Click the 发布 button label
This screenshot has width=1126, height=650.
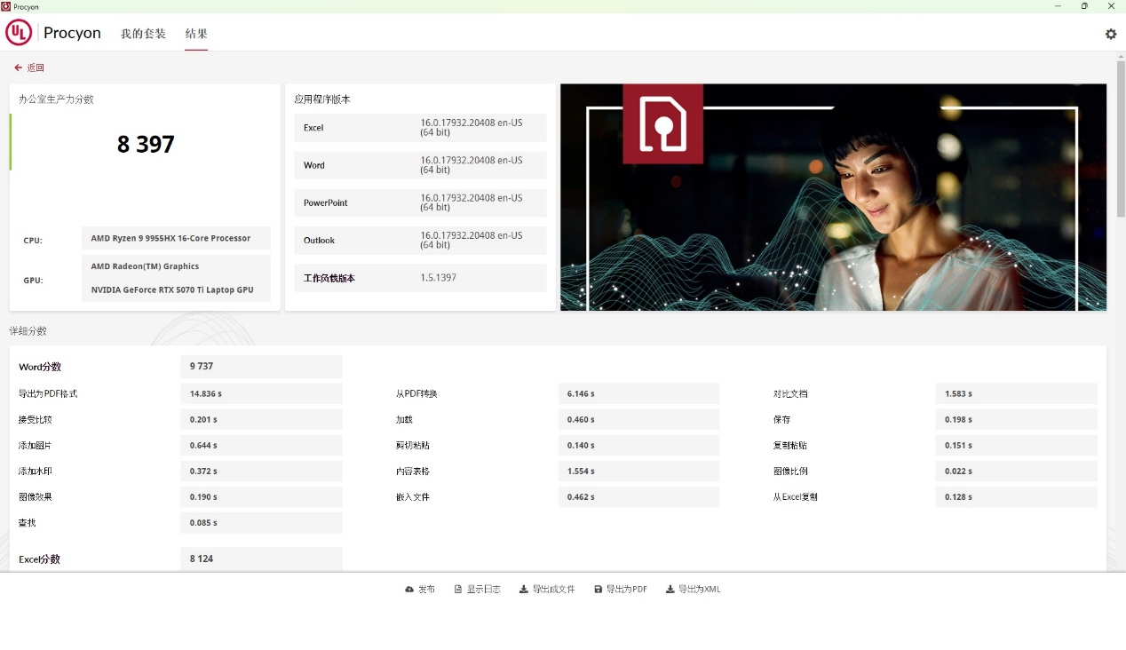click(x=426, y=590)
